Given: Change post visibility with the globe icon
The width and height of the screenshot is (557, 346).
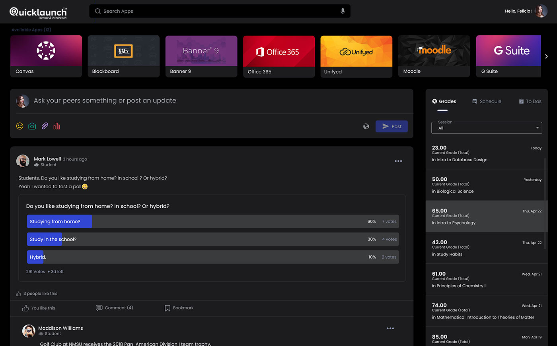Looking at the screenshot, I should click(x=366, y=126).
